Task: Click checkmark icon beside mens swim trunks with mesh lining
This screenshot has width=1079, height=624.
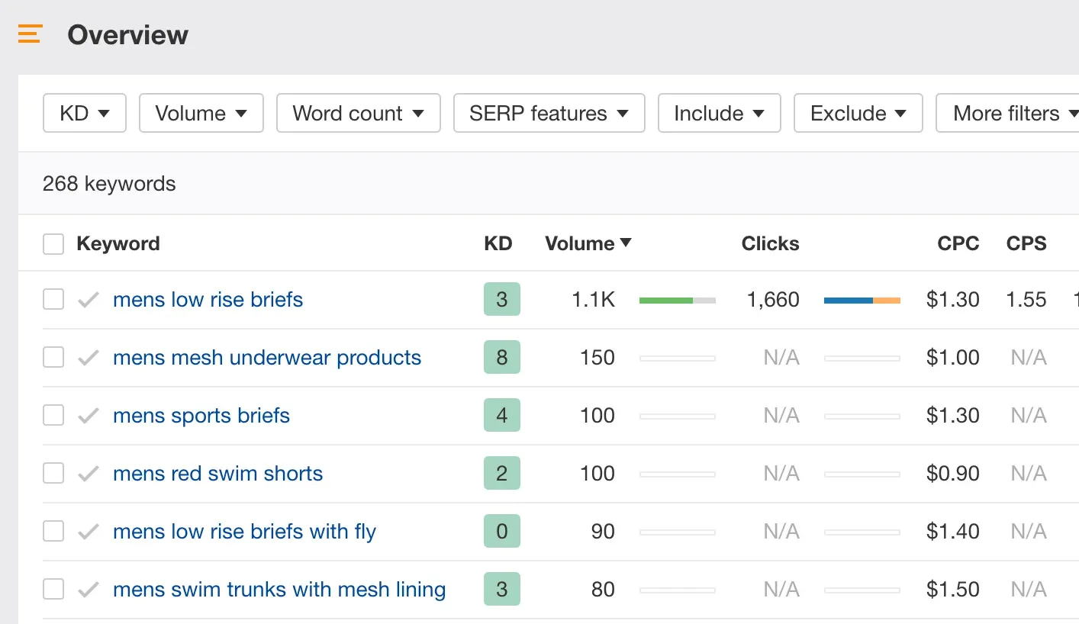Action: [89, 590]
